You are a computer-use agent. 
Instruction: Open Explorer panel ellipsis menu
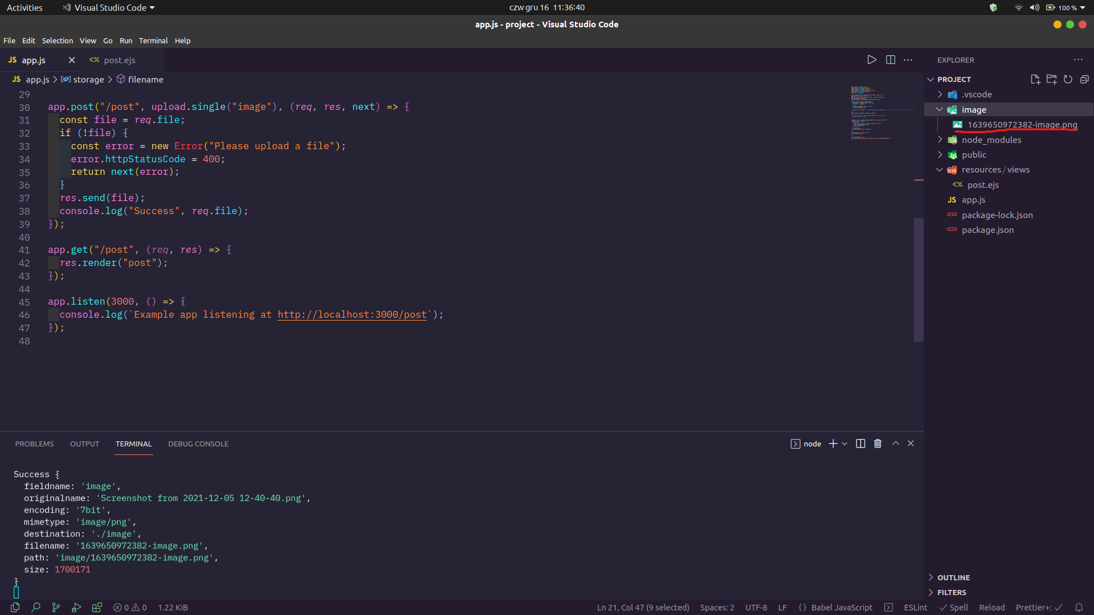[1078, 60]
